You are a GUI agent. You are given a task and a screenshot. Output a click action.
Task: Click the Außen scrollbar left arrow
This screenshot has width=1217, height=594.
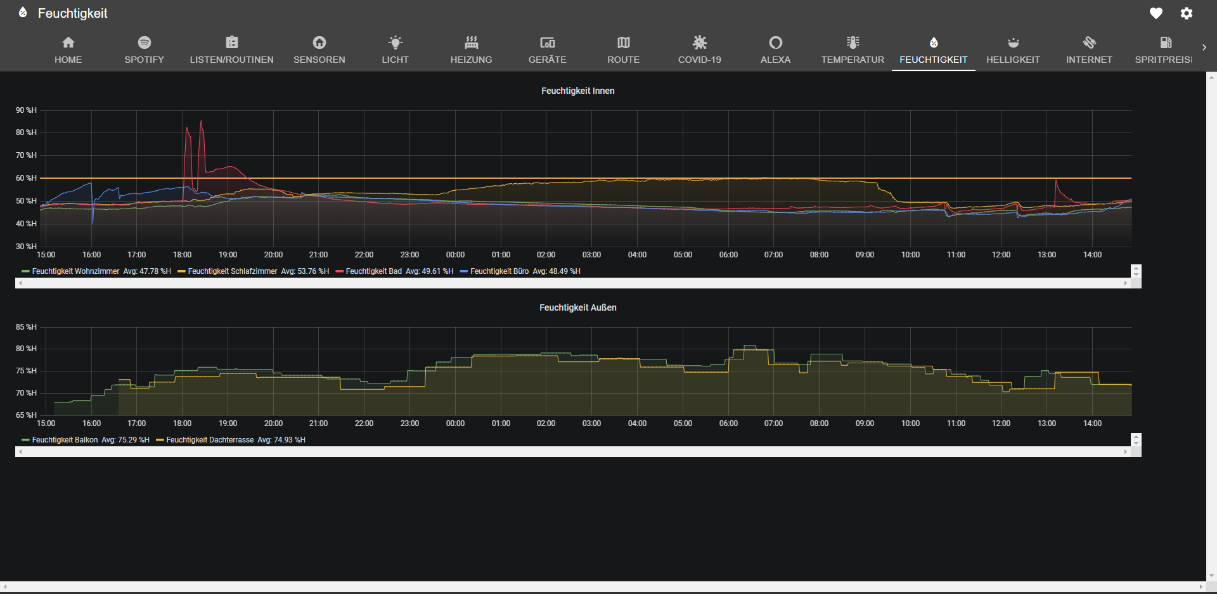[x=20, y=452]
